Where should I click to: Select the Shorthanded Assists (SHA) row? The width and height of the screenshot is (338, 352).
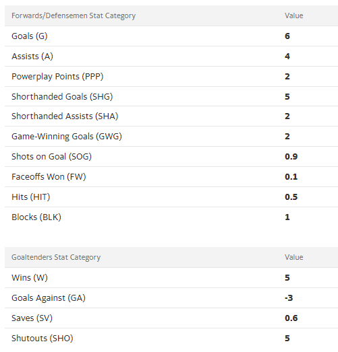[x=171, y=116]
